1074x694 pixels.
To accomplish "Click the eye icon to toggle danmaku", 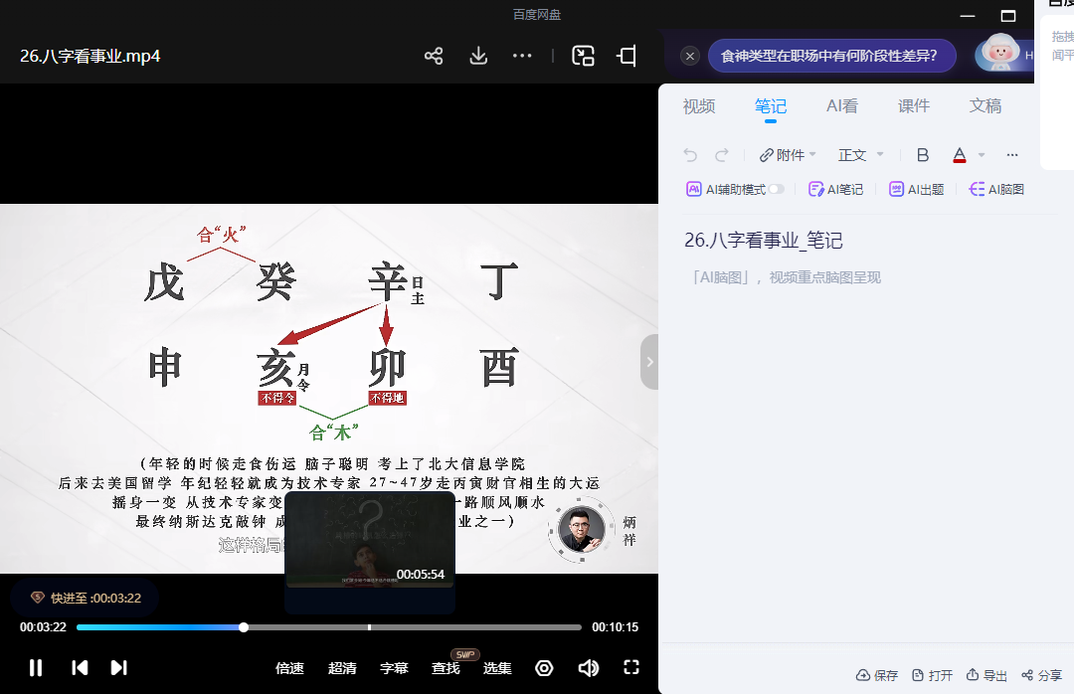I will pos(544,667).
